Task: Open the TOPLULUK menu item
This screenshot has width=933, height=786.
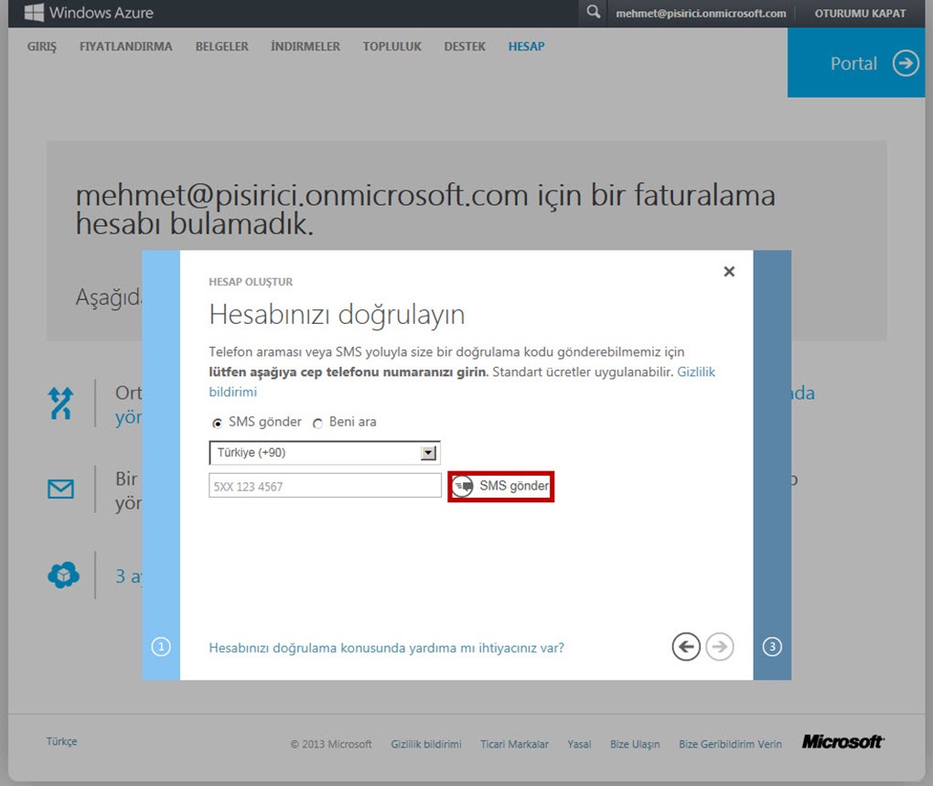Action: point(392,47)
